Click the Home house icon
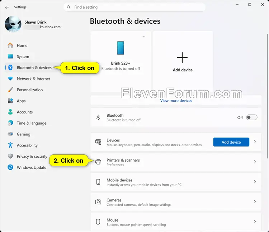 (10, 45)
